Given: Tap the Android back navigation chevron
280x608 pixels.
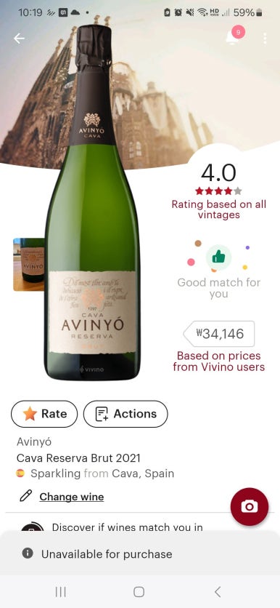Looking at the screenshot, I should [218, 592].
